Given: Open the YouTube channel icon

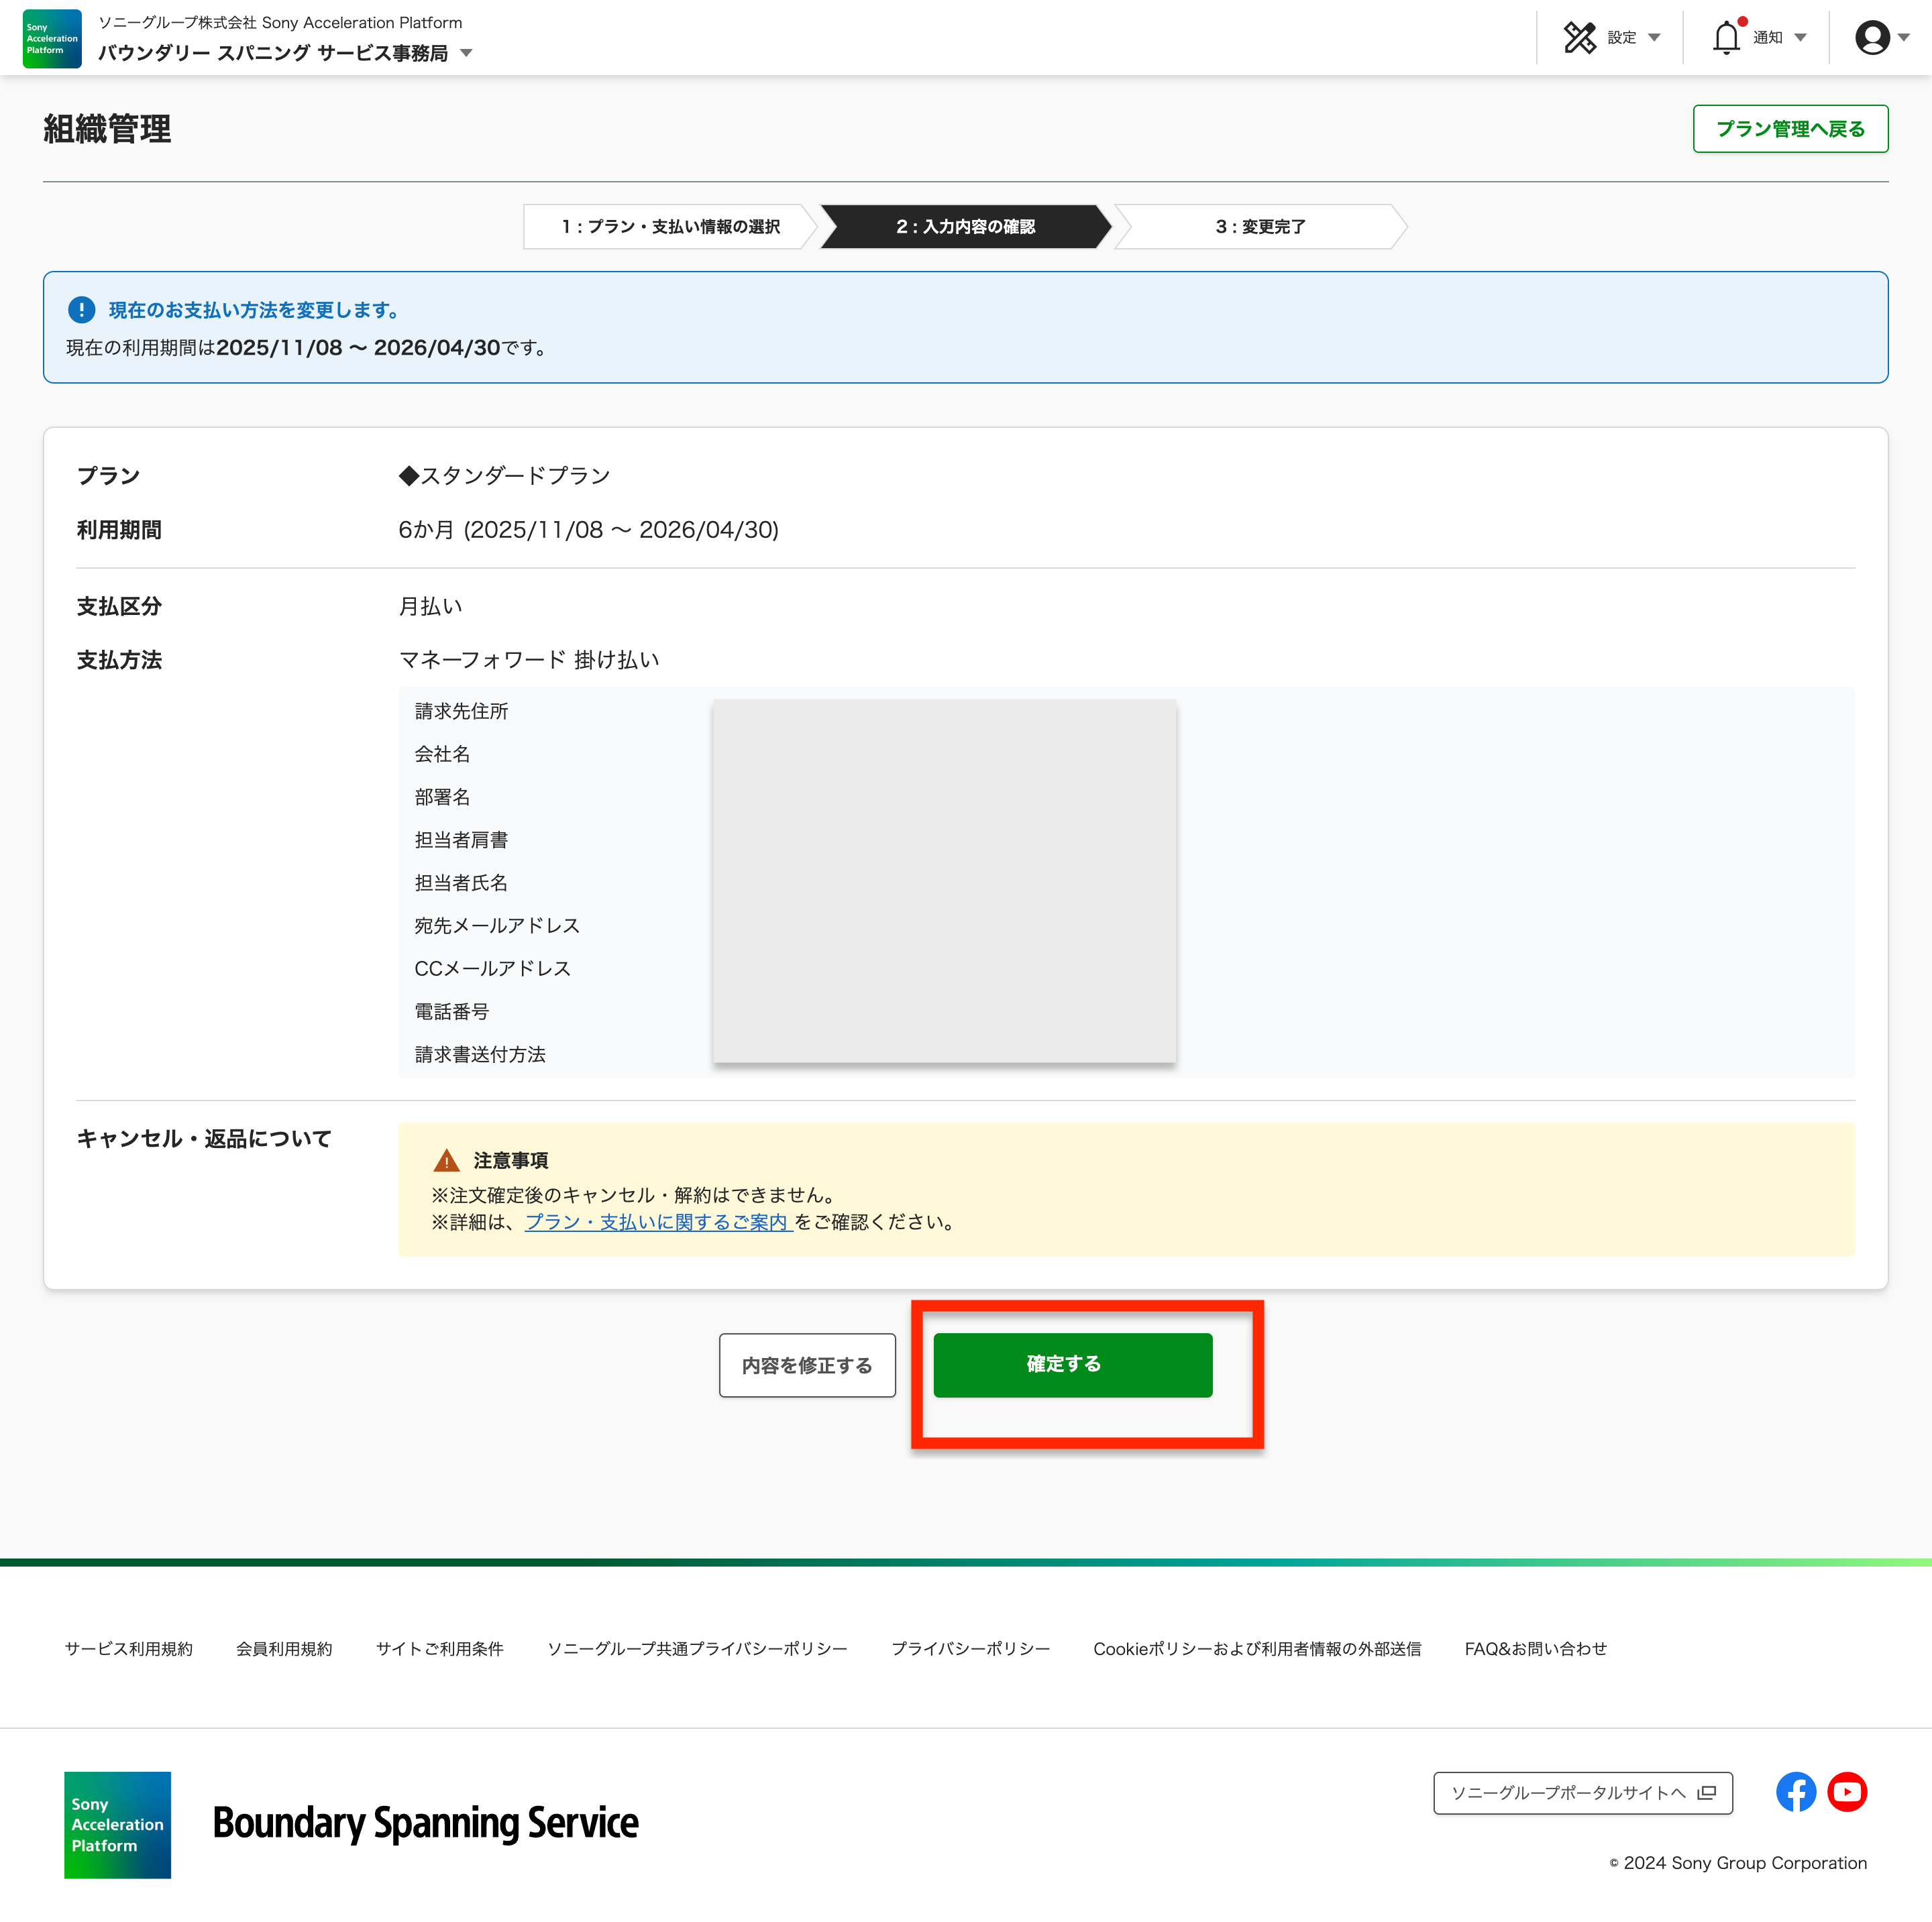Looking at the screenshot, I should tap(1847, 1792).
